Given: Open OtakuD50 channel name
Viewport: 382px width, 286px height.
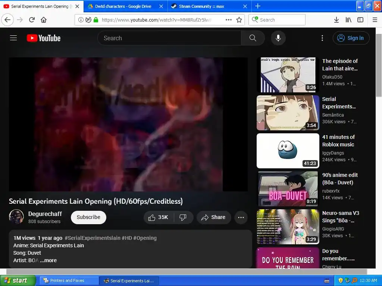Looking at the screenshot, I should [x=332, y=77].
